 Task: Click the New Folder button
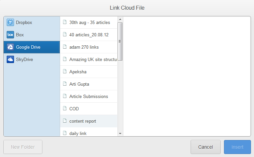[x=23, y=147]
